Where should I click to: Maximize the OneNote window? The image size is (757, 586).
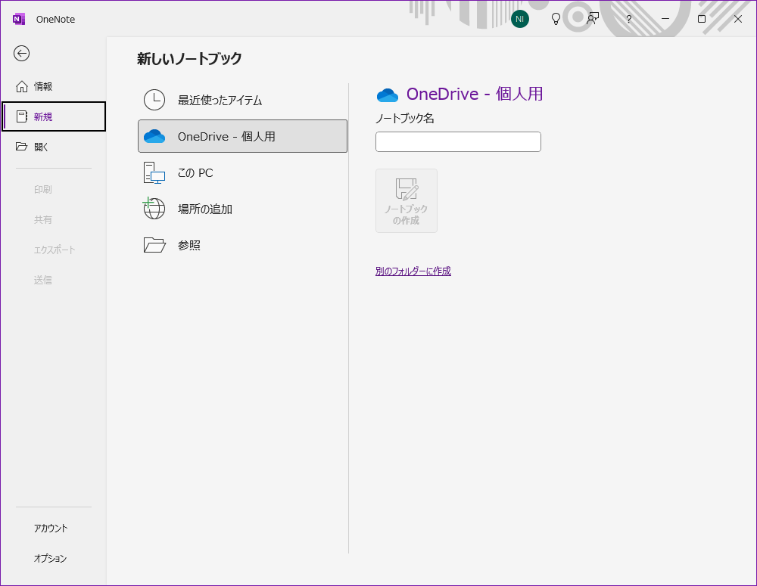(x=702, y=19)
